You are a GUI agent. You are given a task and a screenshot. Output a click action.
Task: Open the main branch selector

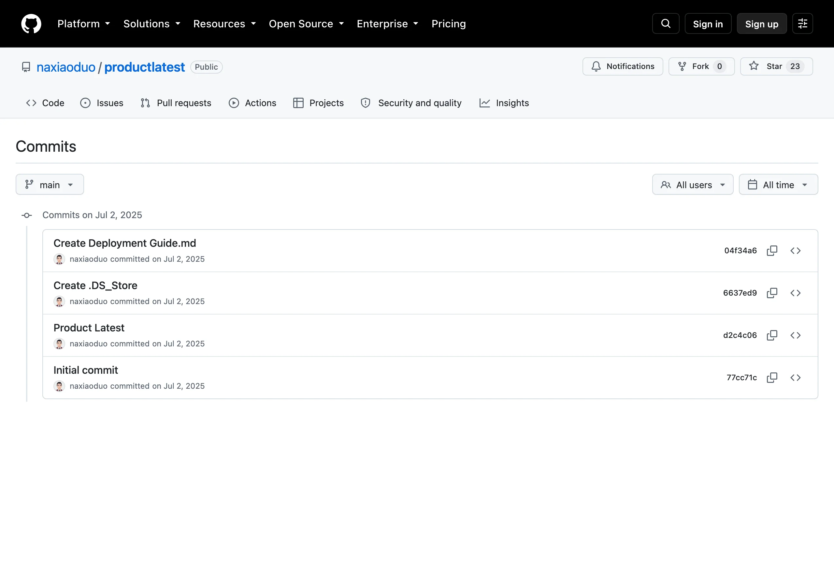pos(50,185)
